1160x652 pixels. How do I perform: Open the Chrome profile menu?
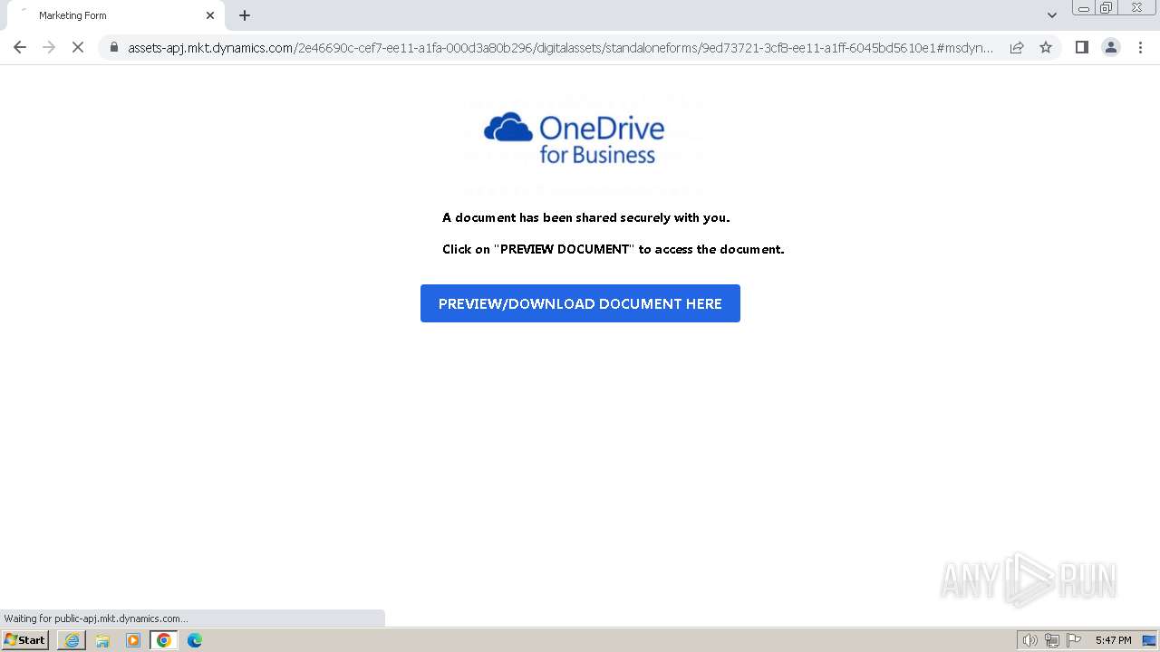[1111, 47]
